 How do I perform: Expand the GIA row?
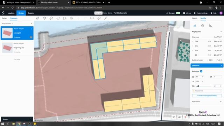point(193,46)
